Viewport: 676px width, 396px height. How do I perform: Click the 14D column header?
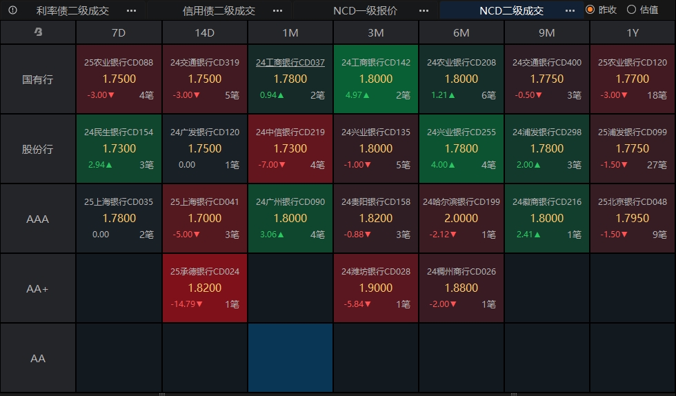pyautogui.click(x=204, y=33)
